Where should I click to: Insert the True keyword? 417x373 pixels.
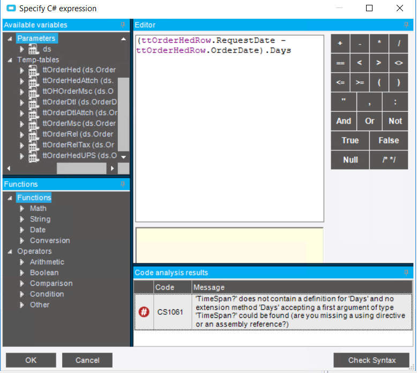(350, 140)
